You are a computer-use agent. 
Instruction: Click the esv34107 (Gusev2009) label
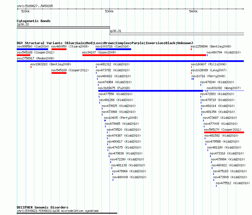[x=99, y=52]
